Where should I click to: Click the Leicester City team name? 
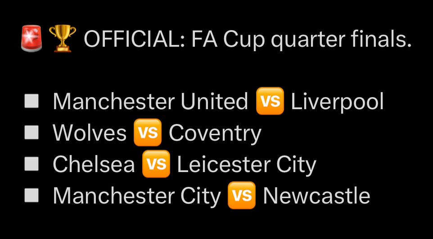(247, 164)
